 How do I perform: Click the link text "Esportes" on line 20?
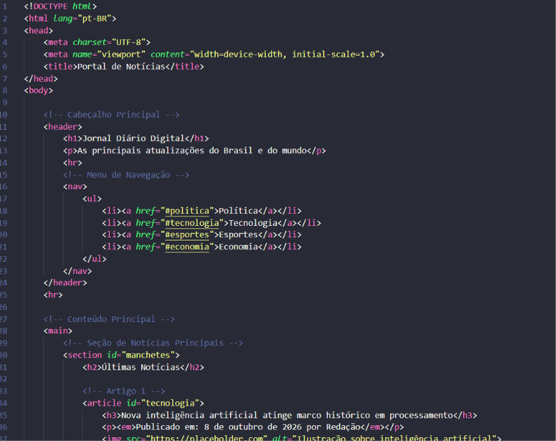[238, 235]
